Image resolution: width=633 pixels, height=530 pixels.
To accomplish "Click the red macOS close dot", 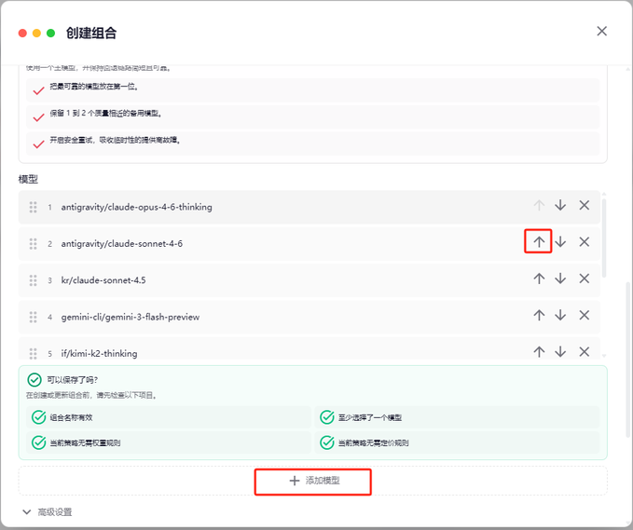I will coord(22,34).
